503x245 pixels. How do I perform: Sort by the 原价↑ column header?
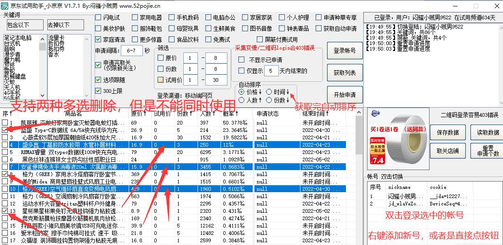(139, 114)
